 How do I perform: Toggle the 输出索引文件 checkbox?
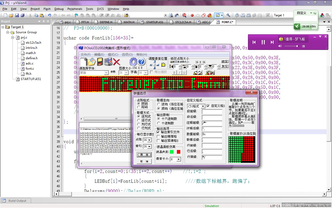[158, 132]
